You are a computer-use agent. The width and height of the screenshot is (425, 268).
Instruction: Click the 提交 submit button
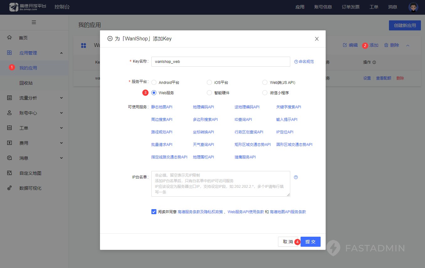tap(311, 242)
